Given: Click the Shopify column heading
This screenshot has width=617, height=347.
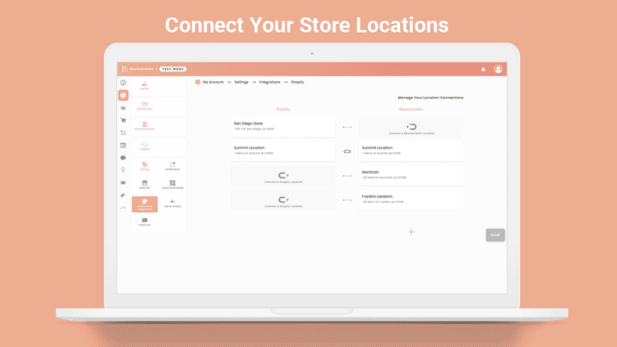Looking at the screenshot, I should tap(283, 109).
